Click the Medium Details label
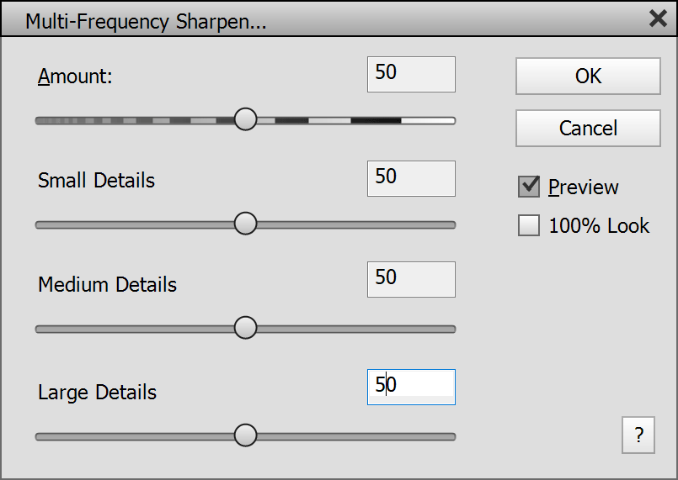Screen dimensions: 678x480 (x=107, y=285)
